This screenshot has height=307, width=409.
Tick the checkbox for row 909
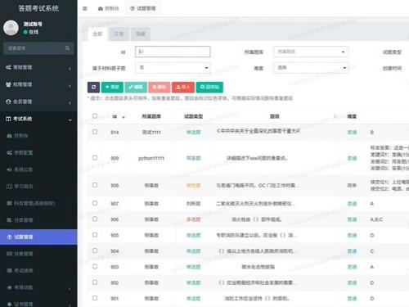click(x=95, y=157)
